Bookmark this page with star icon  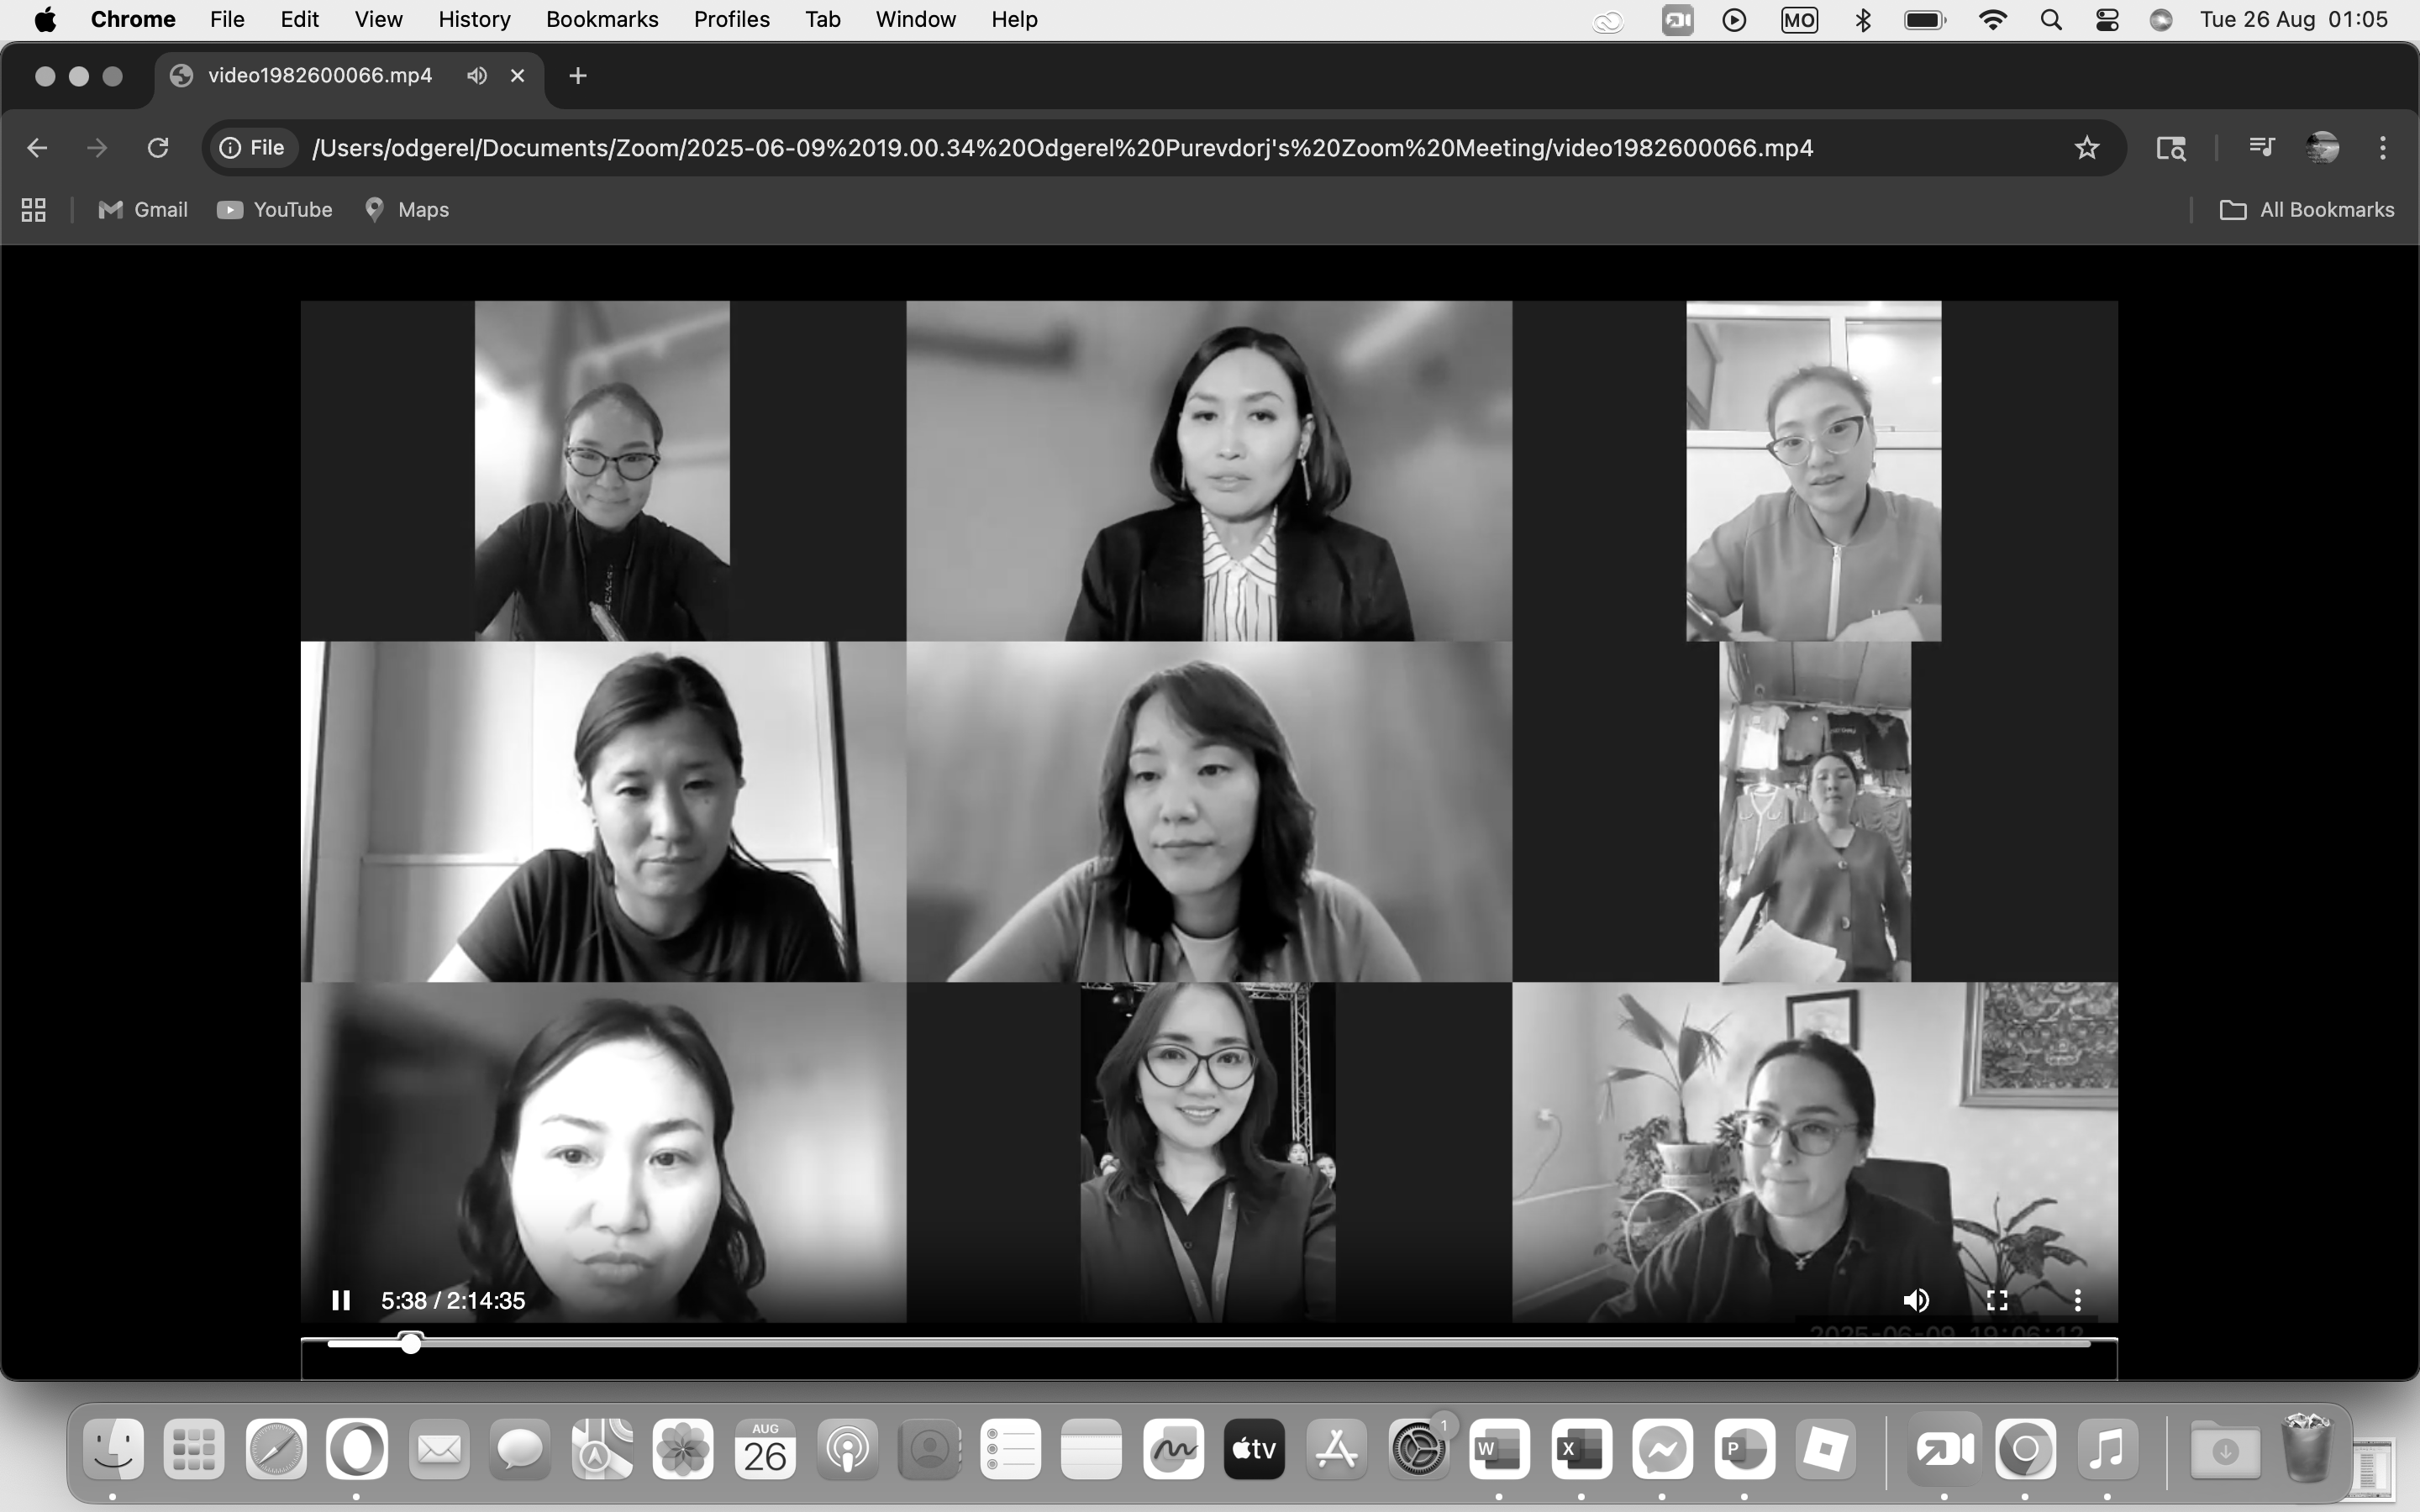[2086, 148]
